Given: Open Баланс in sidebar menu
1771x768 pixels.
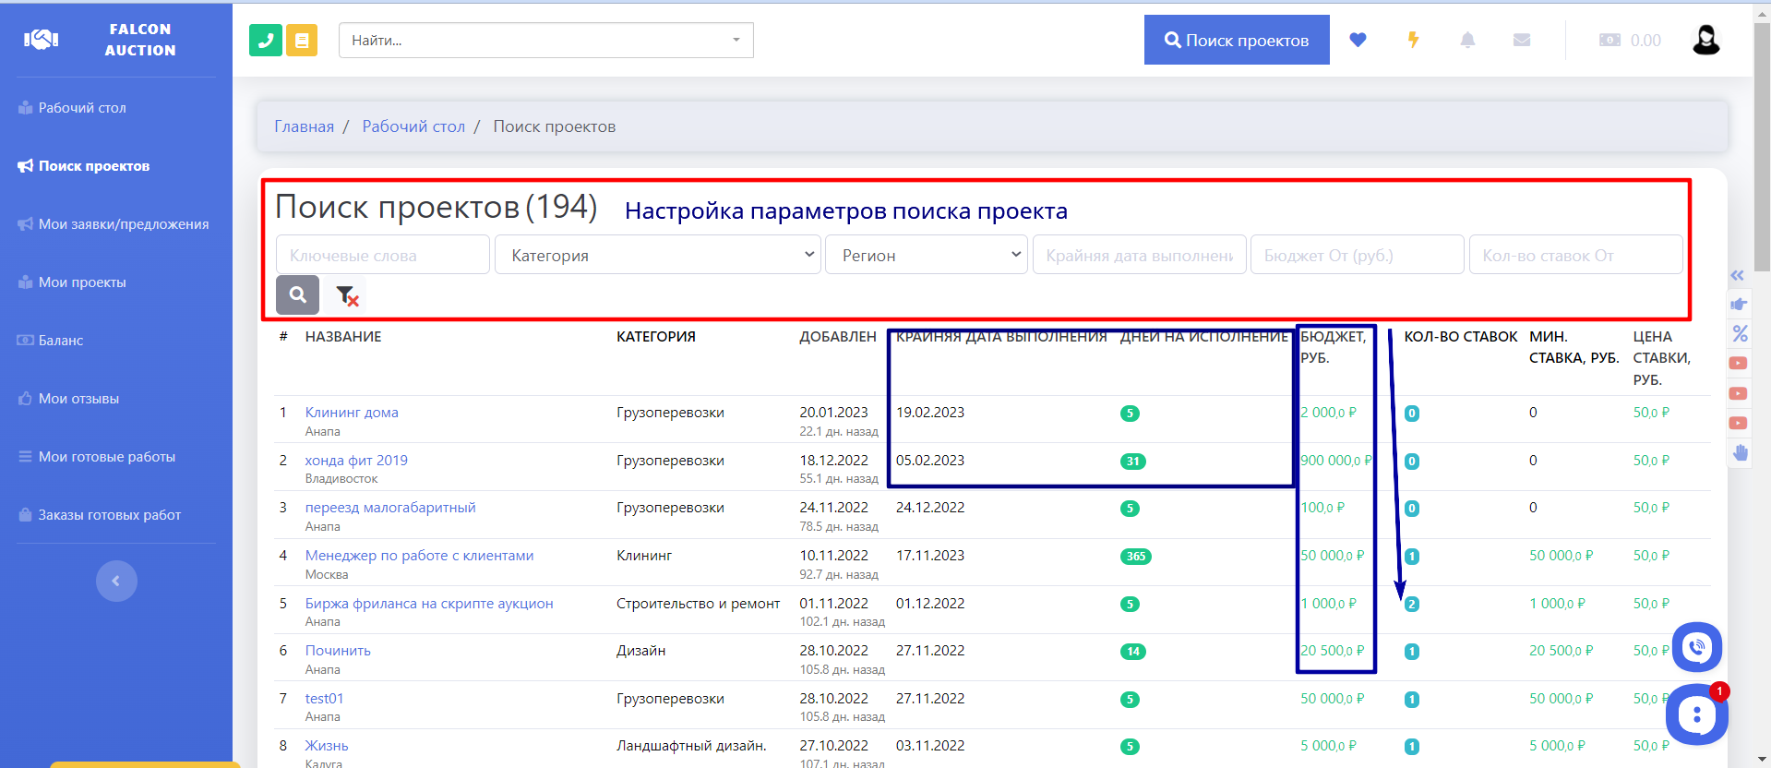Looking at the screenshot, I should [61, 341].
